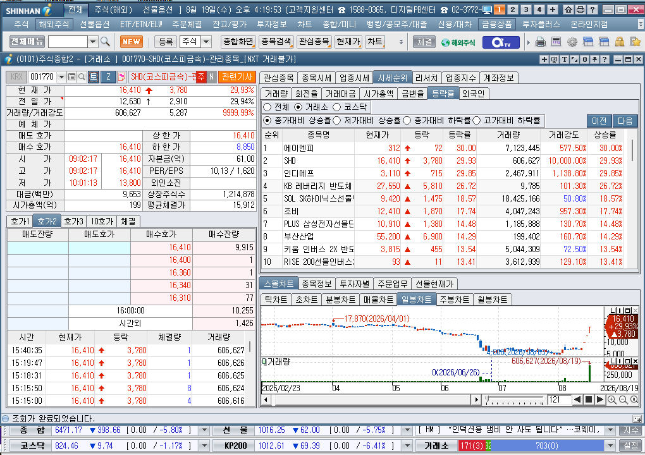Click the 해외주식 globe logo button
Screen dimensions: 645x455
coord(458,42)
